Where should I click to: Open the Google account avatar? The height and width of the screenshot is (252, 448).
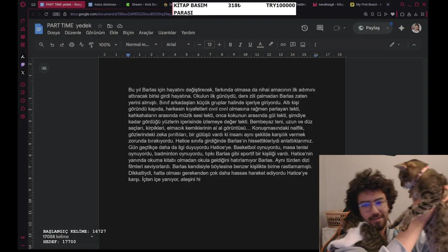pos(416,28)
